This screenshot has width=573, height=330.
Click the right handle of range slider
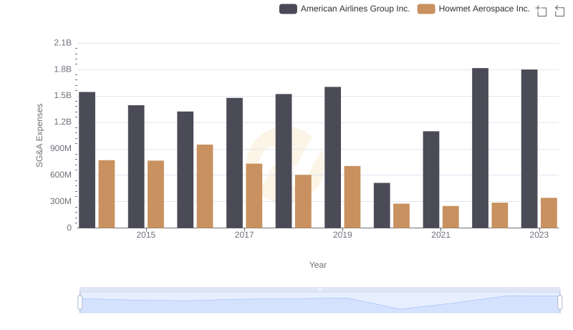pos(559,303)
